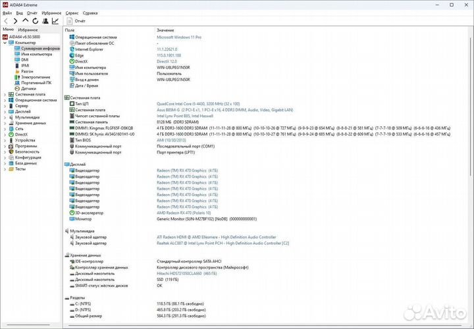
Task: Click the Back navigation arrow
Action: click(6, 21)
